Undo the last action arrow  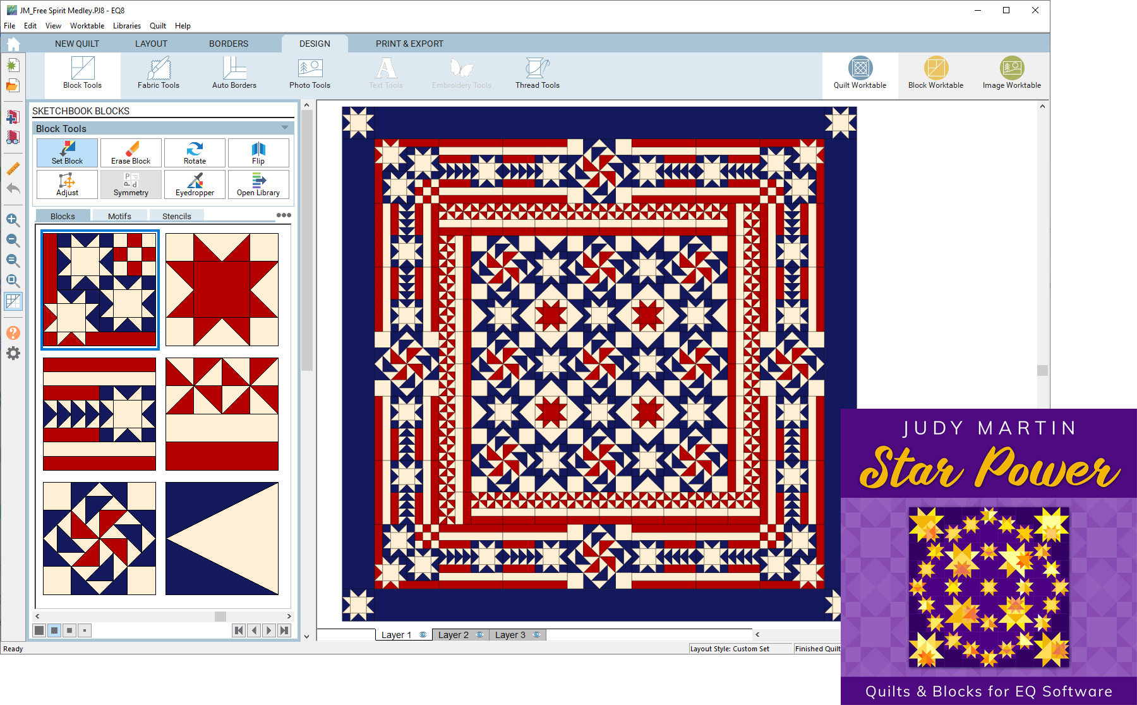pos(13,188)
